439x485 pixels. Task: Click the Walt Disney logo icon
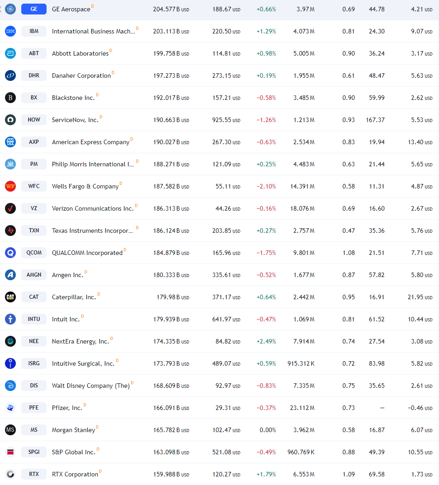10,386
